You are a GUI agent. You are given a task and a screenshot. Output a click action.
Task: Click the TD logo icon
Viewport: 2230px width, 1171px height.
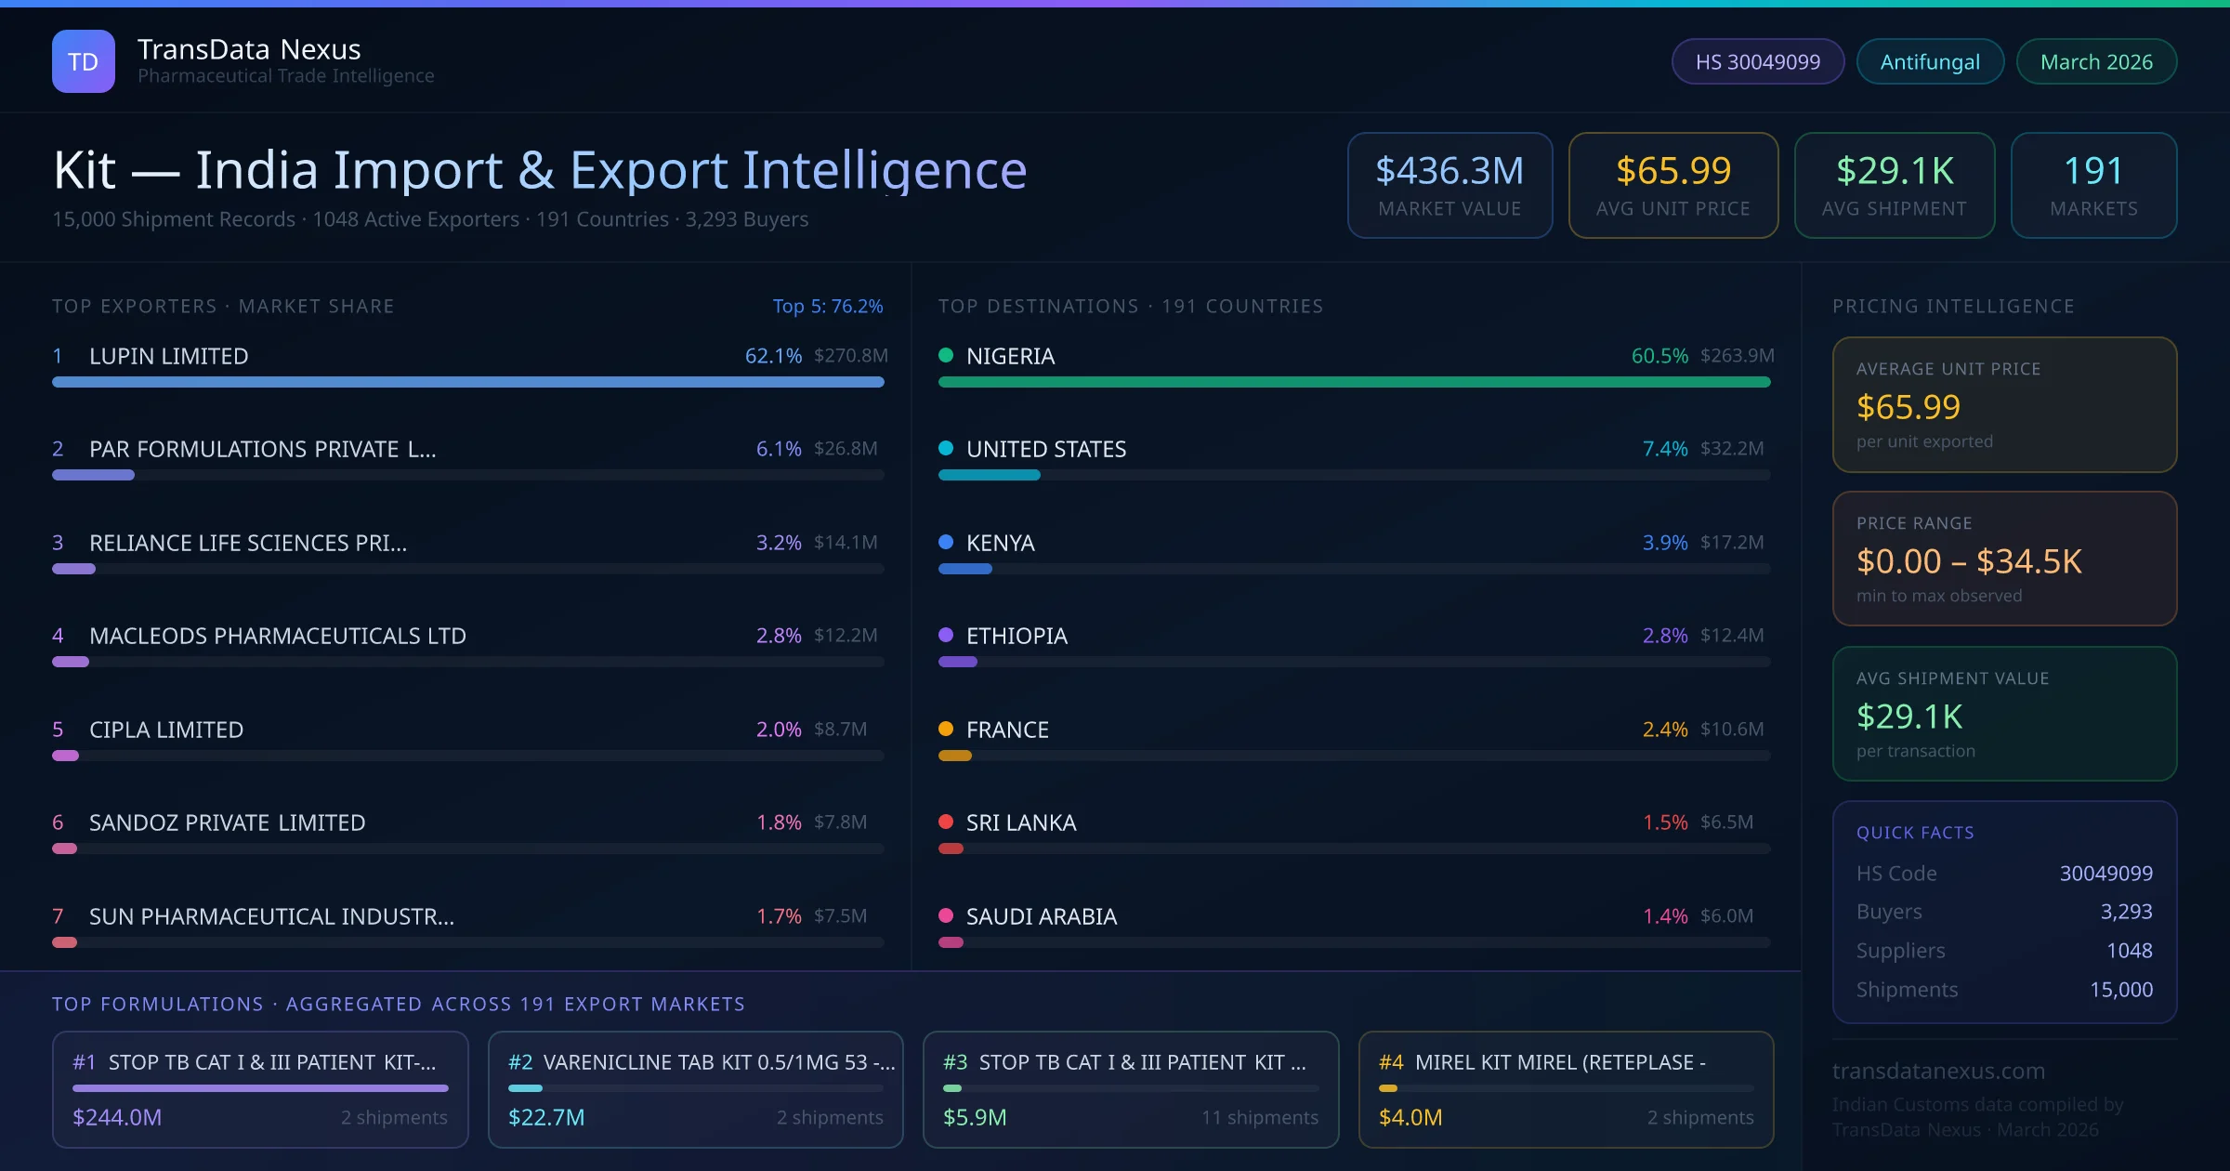point(84,61)
